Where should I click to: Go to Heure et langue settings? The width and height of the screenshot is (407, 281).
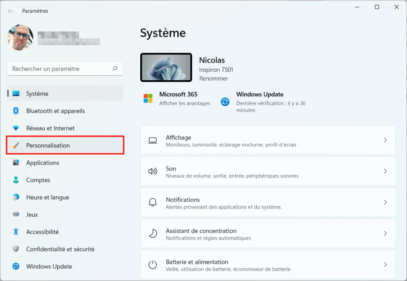pyautogui.click(x=65, y=197)
